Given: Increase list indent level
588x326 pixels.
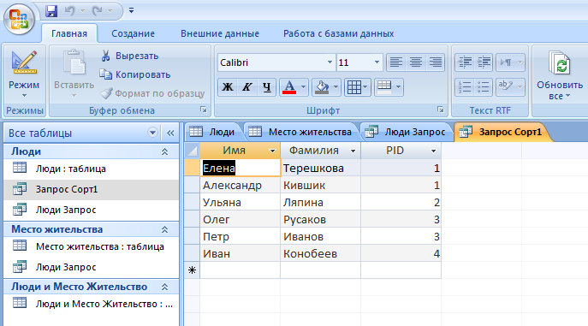Looking at the screenshot, I should click(x=484, y=62).
